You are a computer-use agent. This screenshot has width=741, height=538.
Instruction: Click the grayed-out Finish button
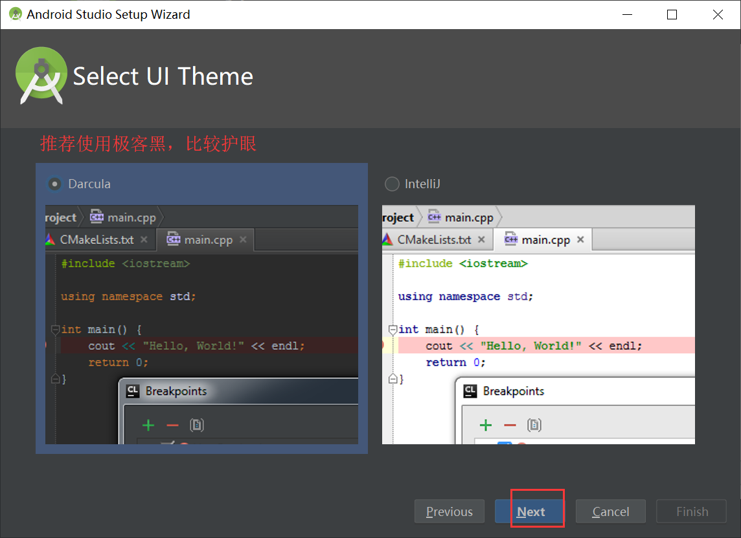click(x=691, y=511)
